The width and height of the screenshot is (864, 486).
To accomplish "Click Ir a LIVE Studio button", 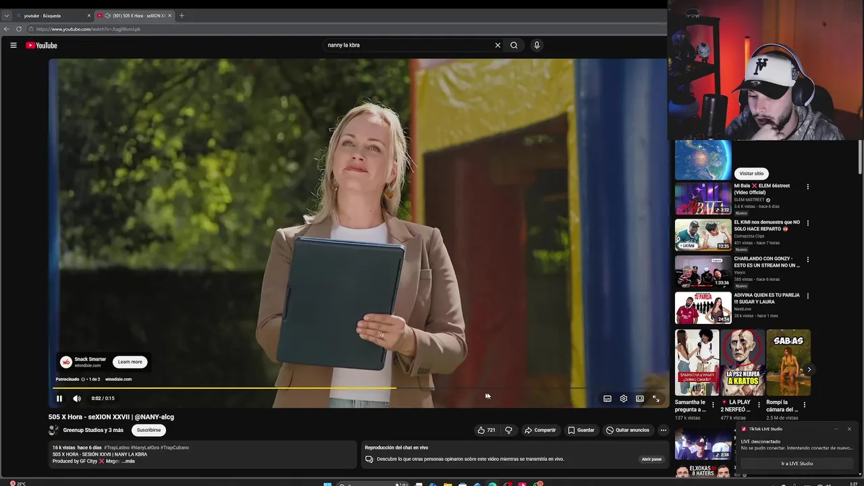I will (x=797, y=464).
